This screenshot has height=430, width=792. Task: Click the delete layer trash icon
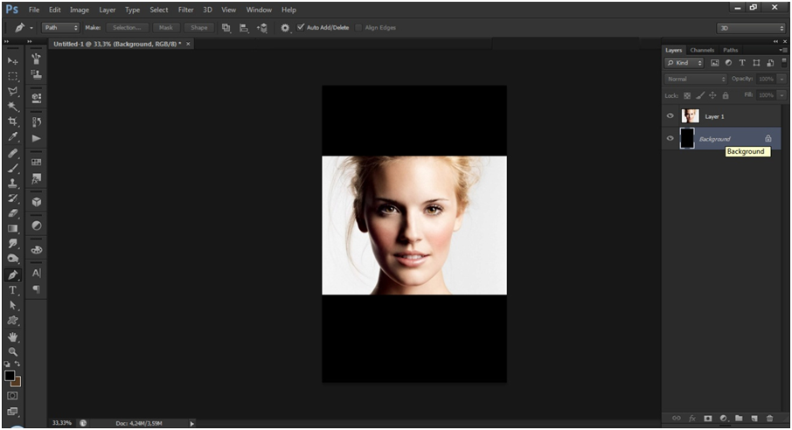(769, 419)
